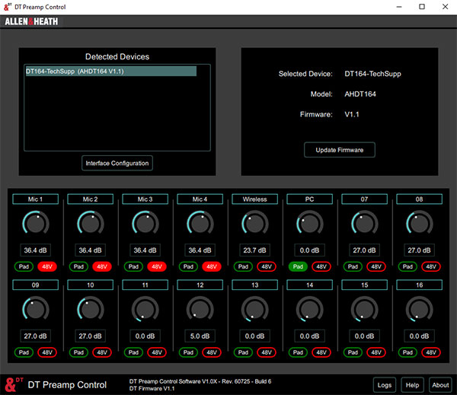Click the Update Firmware button
457x395 pixels.
pyautogui.click(x=340, y=150)
